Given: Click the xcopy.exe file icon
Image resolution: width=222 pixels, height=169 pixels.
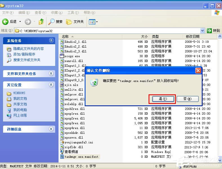Looking at the screenshot, I should click(62, 56).
